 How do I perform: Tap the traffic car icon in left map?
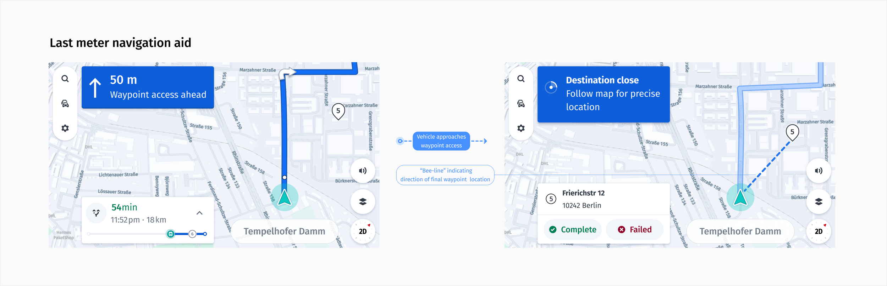click(x=65, y=103)
